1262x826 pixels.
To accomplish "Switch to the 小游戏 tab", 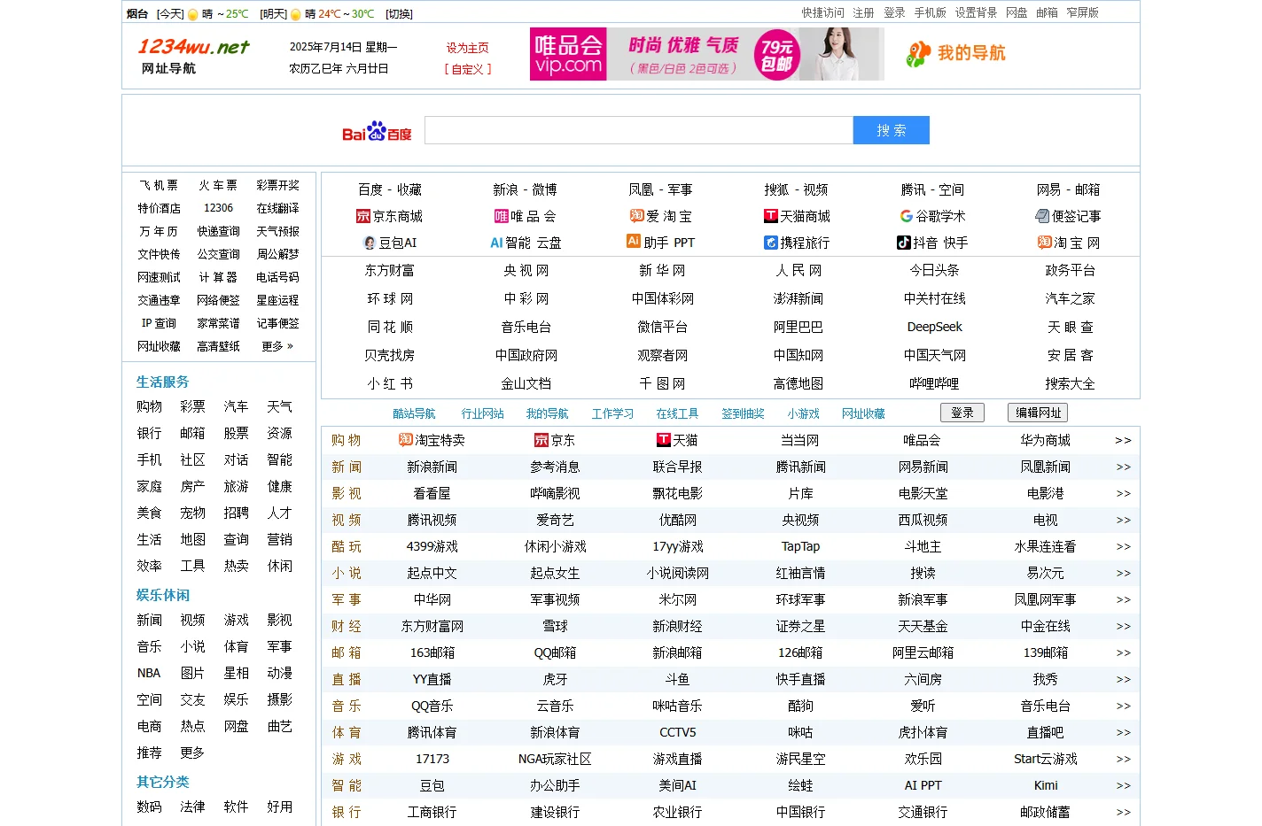I will [803, 413].
